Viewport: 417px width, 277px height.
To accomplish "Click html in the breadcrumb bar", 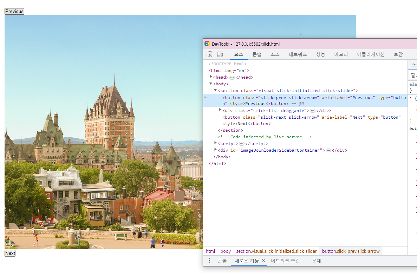I will (210, 251).
